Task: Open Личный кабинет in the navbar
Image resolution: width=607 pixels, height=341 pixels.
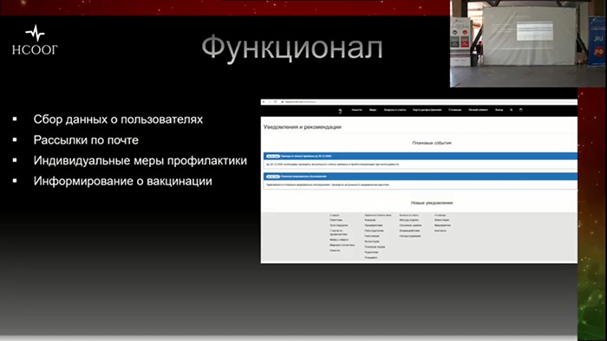Action: [479, 110]
